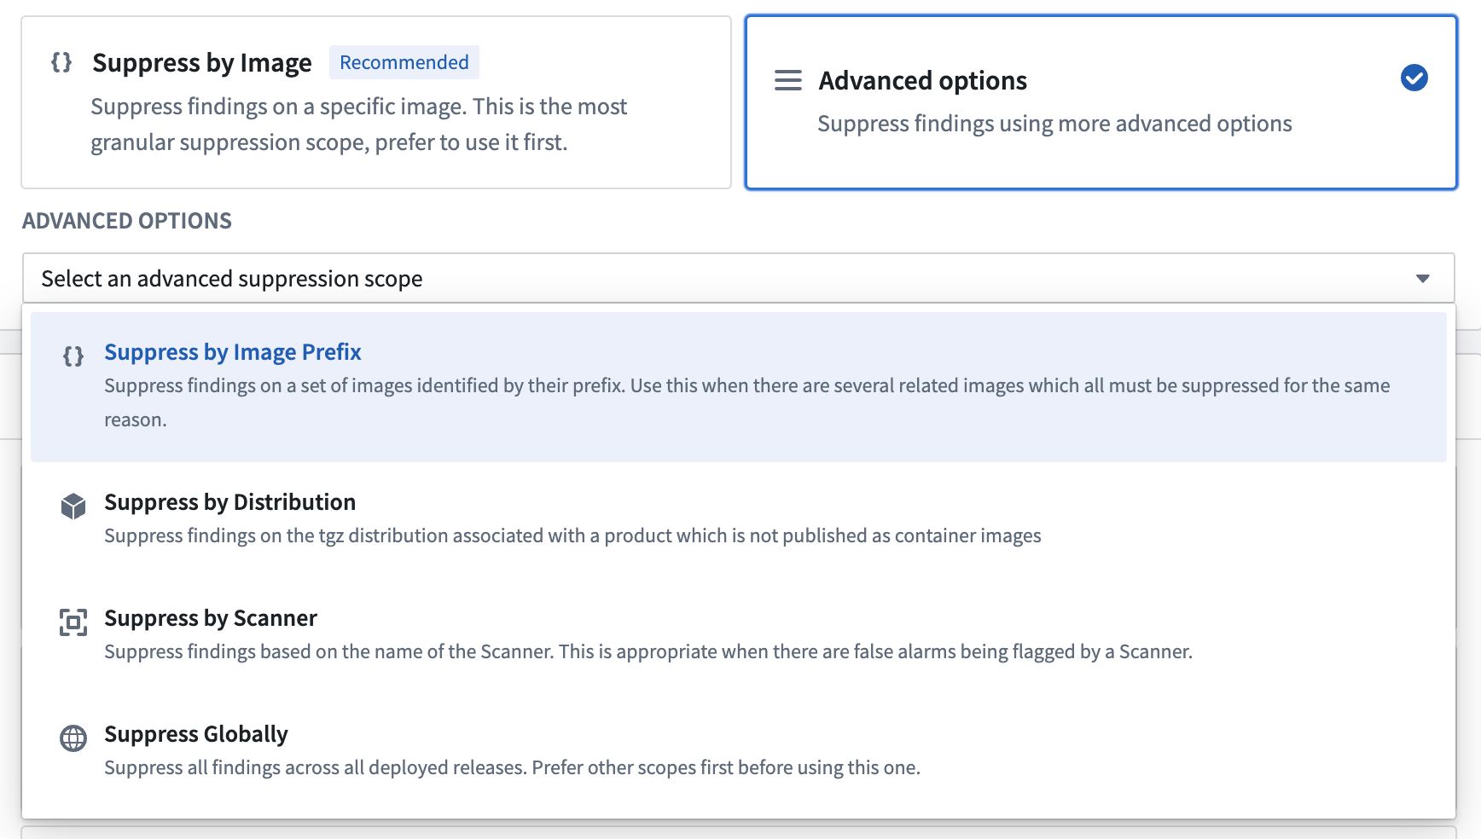Click the blue checkmark on Advanced options card

click(1414, 78)
